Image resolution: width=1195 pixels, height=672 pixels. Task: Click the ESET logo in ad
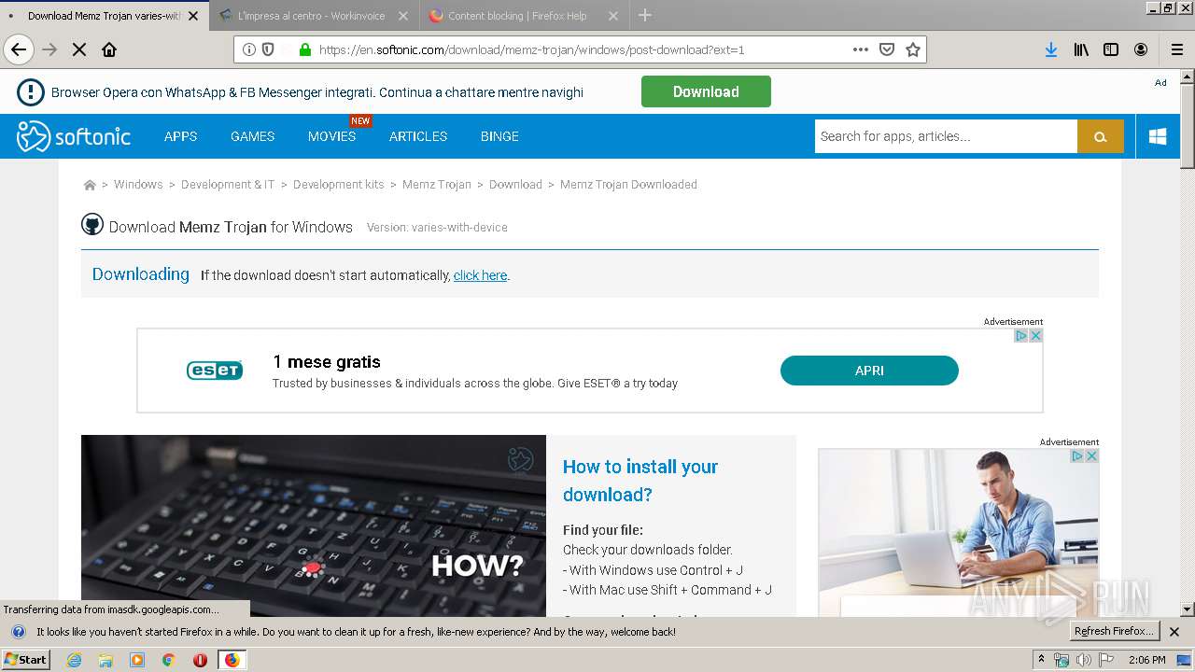pos(215,371)
